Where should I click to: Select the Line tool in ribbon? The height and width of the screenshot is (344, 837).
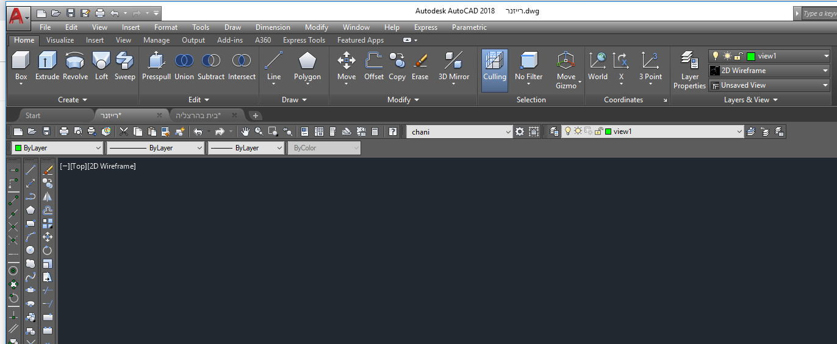point(274,66)
